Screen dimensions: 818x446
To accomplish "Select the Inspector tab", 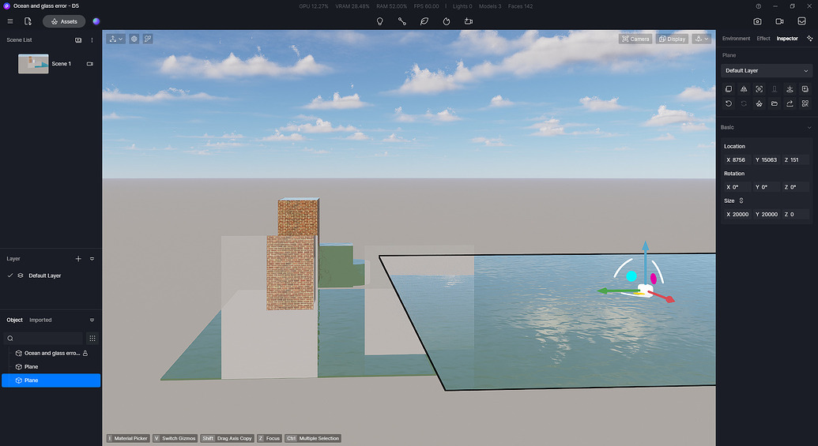I will (786, 39).
